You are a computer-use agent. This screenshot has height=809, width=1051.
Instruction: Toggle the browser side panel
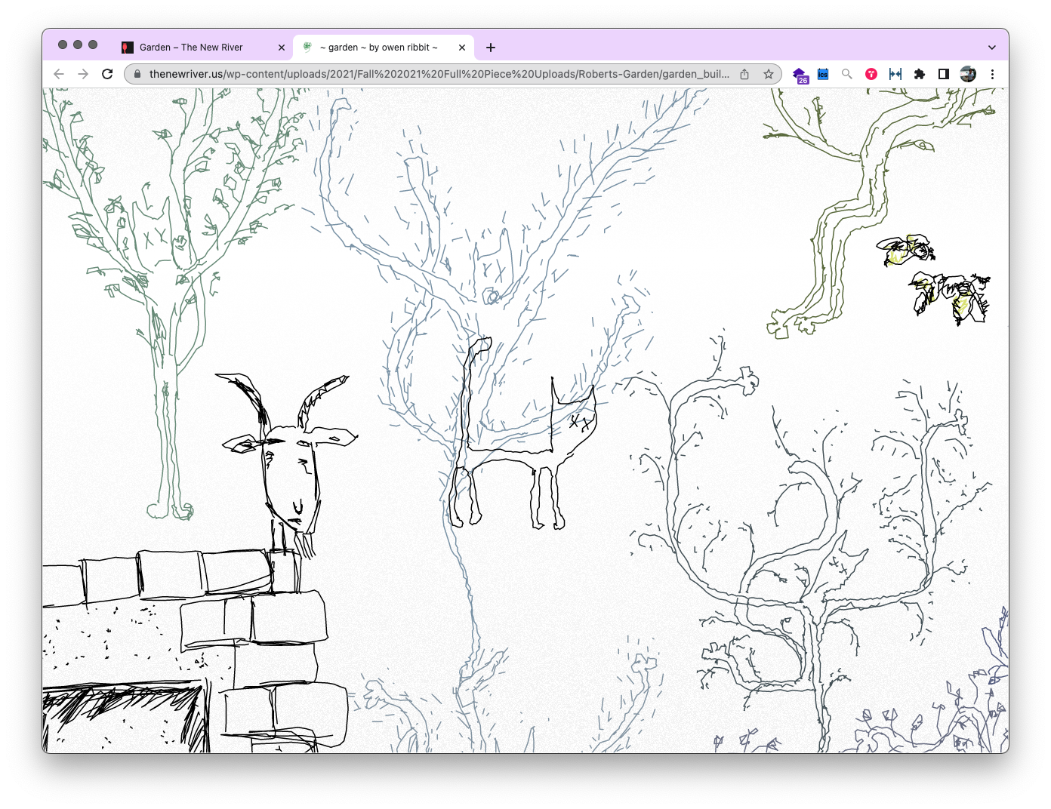(943, 74)
